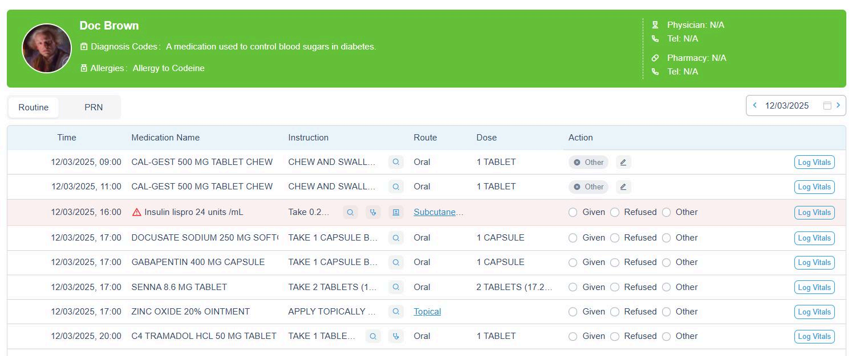Select Other for Senna 8.6 MG tablet
The height and width of the screenshot is (356, 852).
coord(666,287)
